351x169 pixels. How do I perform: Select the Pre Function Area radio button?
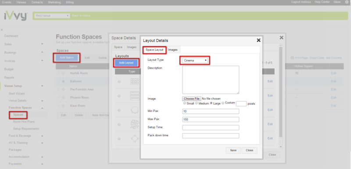click(x=63, y=89)
